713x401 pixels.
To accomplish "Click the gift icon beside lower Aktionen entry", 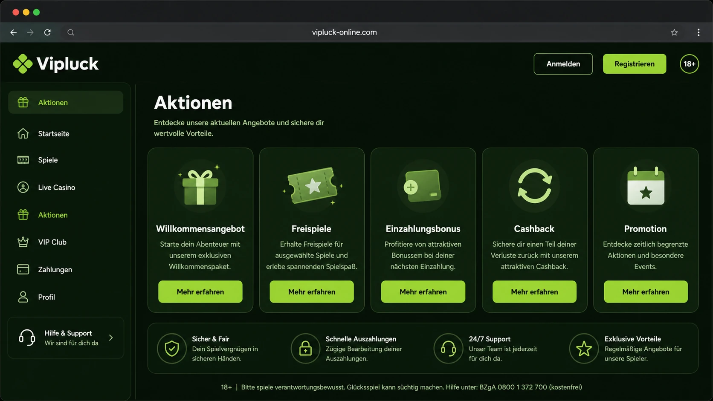I will point(23,215).
